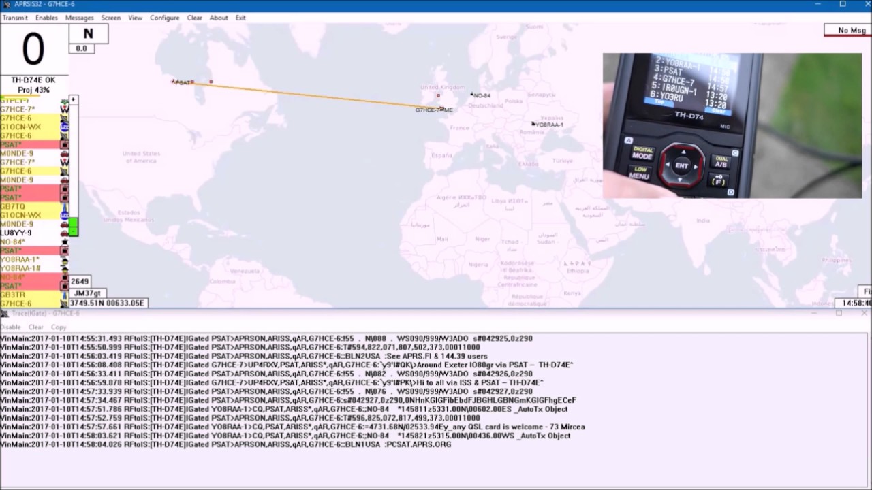872x490 pixels.
Task: Click the 3749.51N 00633.05E coordinates box
Action: tap(107, 303)
